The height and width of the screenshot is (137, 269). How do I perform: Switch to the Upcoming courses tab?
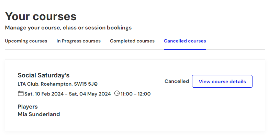coord(26,41)
